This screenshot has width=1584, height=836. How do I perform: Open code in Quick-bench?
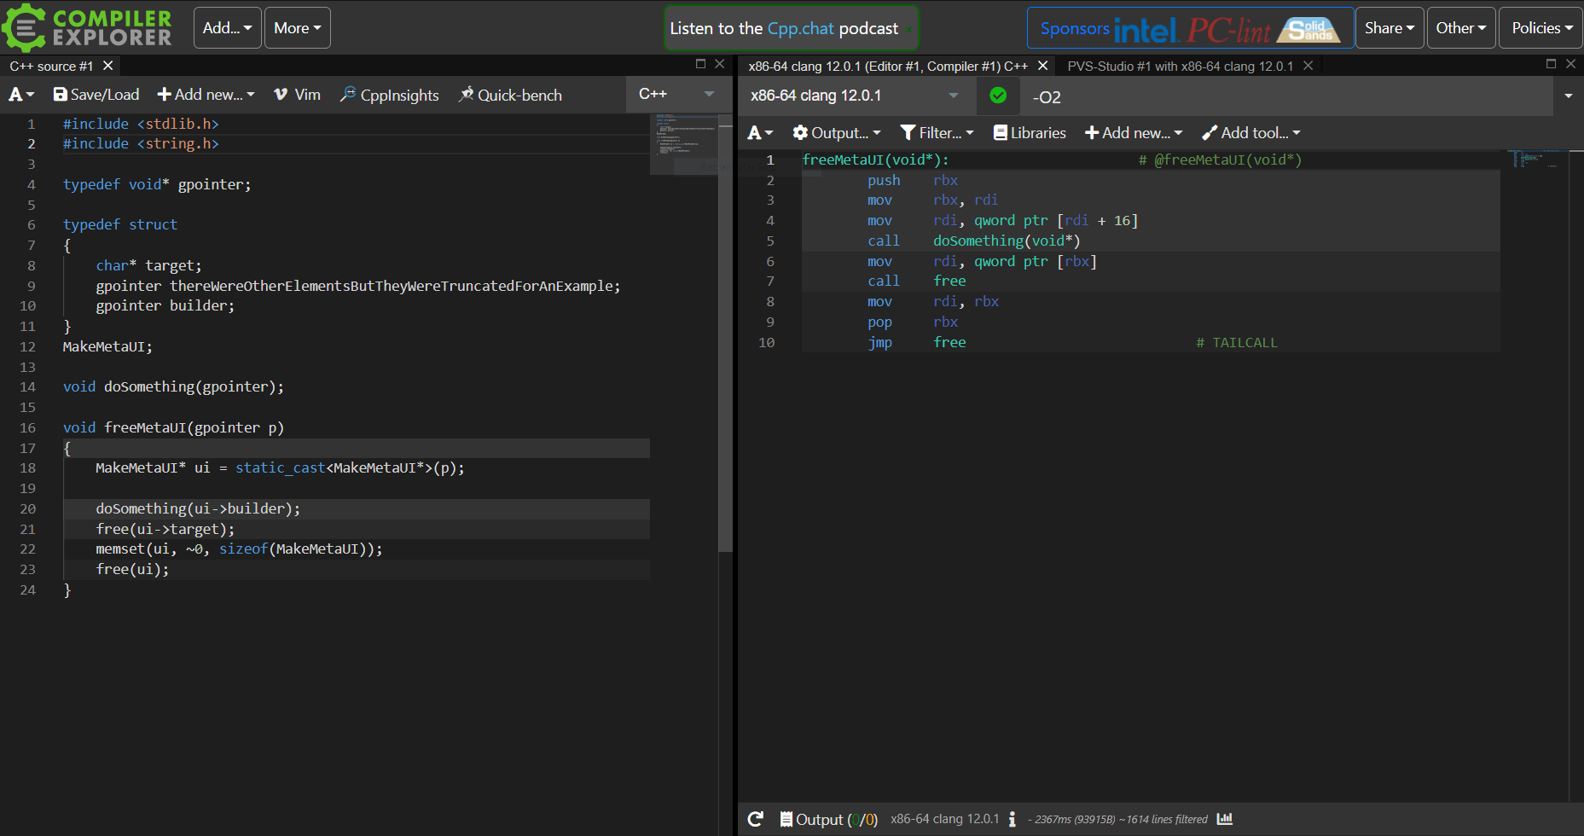[x=511, y=95]
